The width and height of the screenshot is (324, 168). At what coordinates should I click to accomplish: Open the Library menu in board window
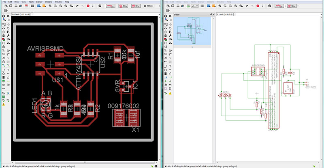point(39,2)
